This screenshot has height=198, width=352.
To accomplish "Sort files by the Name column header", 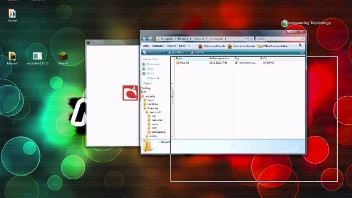I will coord(192,58).
